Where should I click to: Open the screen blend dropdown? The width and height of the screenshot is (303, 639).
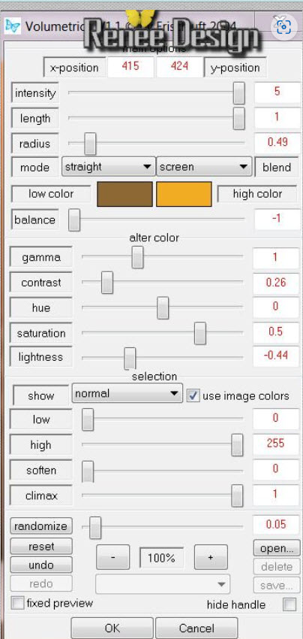click(204, 167)
